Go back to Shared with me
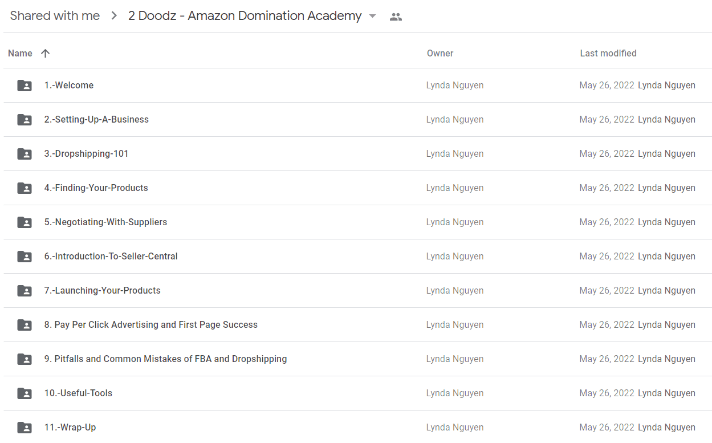Viewport: 712px width, 443px height. click(x=55, y=16)
